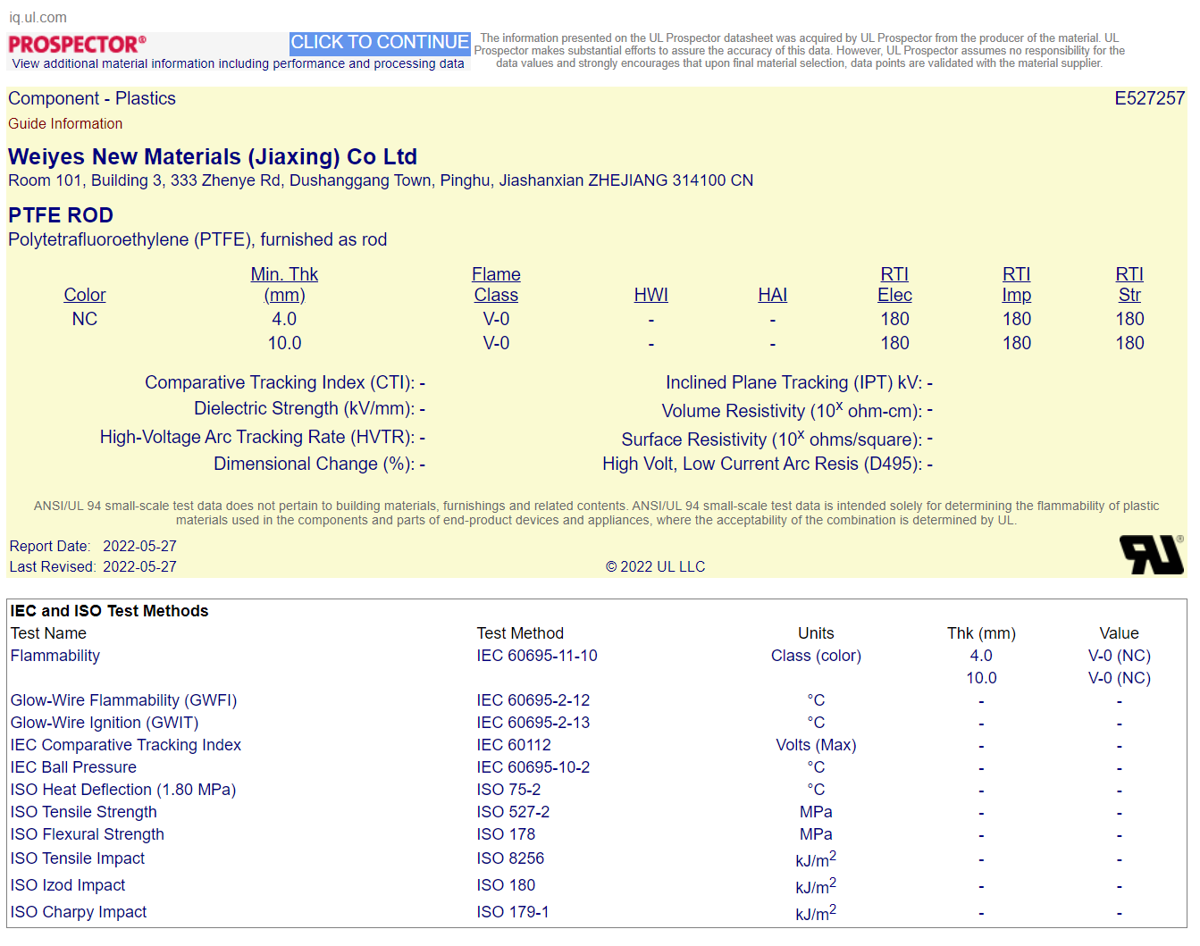This screenshot has width=1200, height=946.
Task: Click the Flame Class column header
Action: pos(496,284)
